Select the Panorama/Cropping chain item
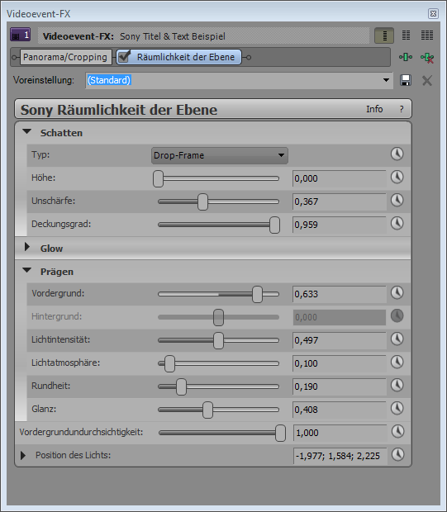The height and width of the screenshot is (512, 447). pyautogui.click(x=65, y=57)
